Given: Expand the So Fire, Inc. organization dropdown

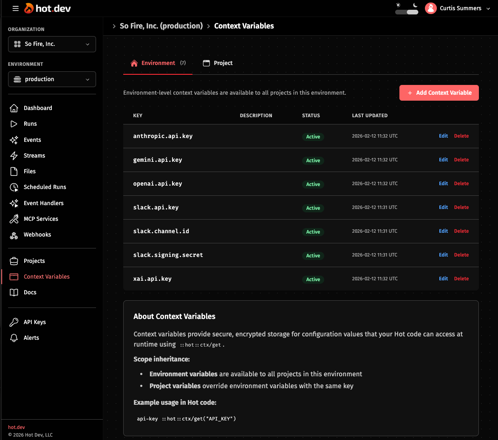Looking at the screenshot, I should pyautogui.click(x=52, y=44).
